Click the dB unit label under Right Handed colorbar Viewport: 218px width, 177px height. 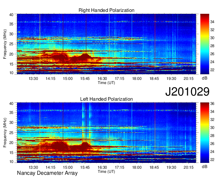click(x=205, y=78)
